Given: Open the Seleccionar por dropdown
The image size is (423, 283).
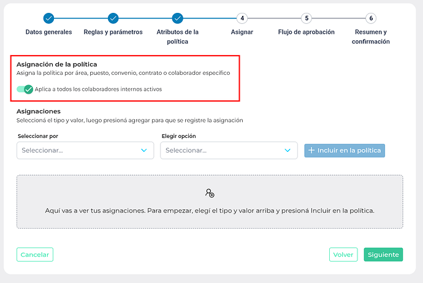Looking at the screenshot, I should click(x=85, y=151).
